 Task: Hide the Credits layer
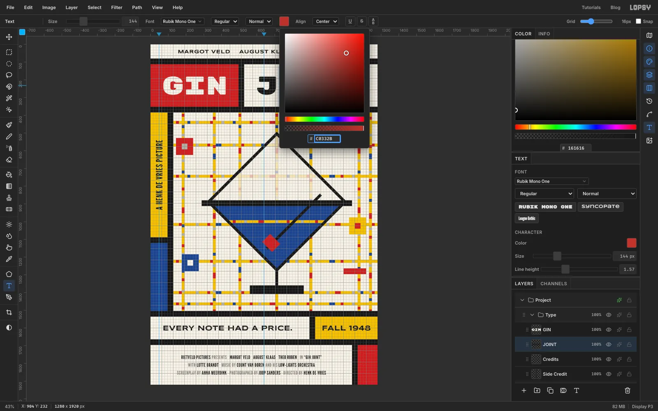pyautogui.click(x=609, y=359)
